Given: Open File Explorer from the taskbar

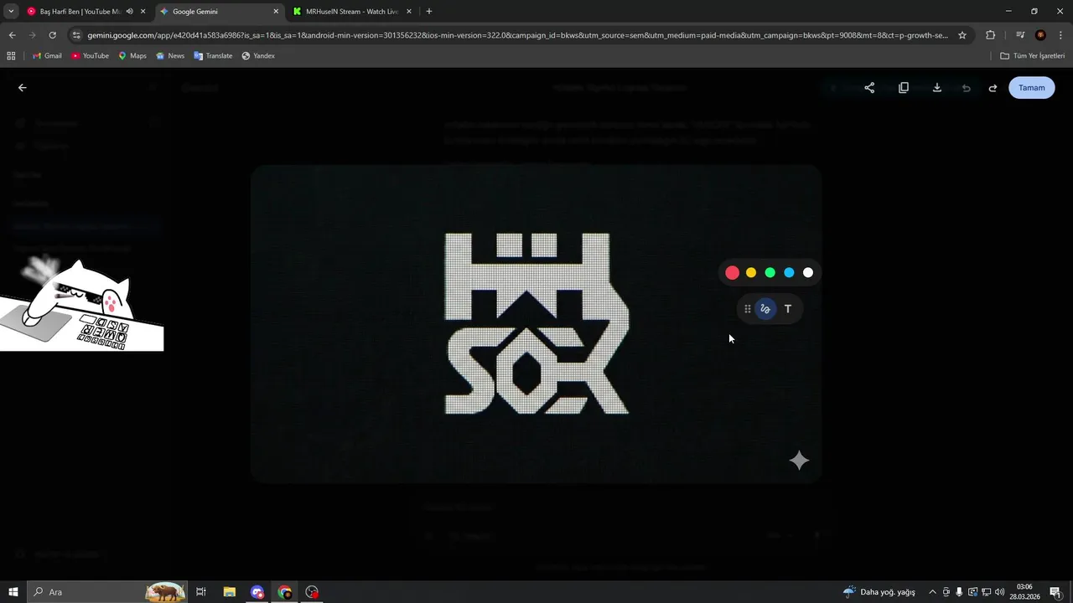Looking at the screenshot, I should (x=230, y=592).
